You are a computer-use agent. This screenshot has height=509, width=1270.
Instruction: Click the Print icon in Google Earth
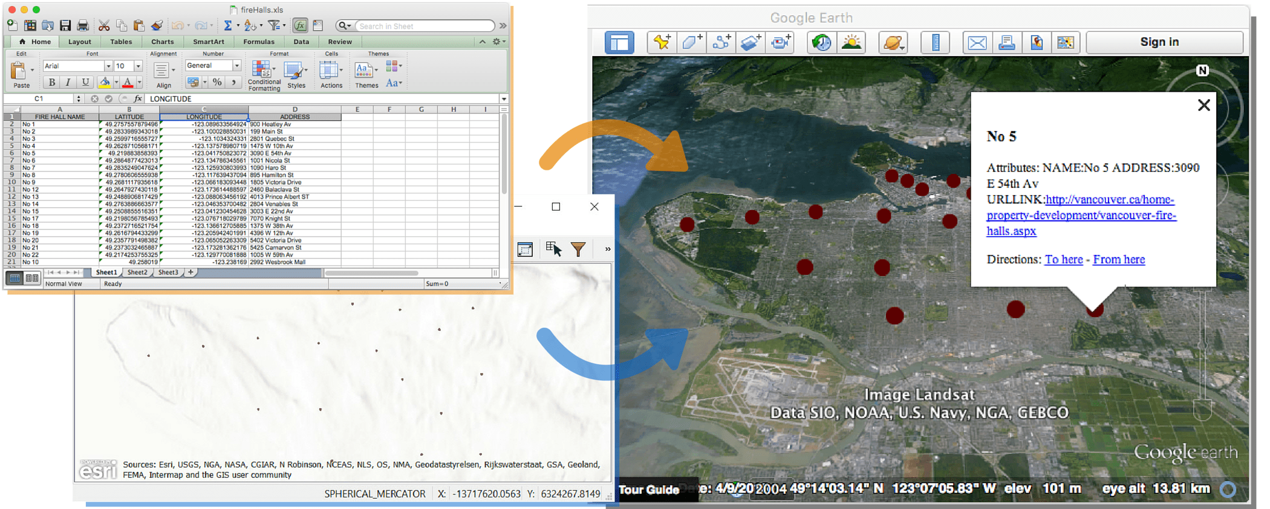point(1006,42)
